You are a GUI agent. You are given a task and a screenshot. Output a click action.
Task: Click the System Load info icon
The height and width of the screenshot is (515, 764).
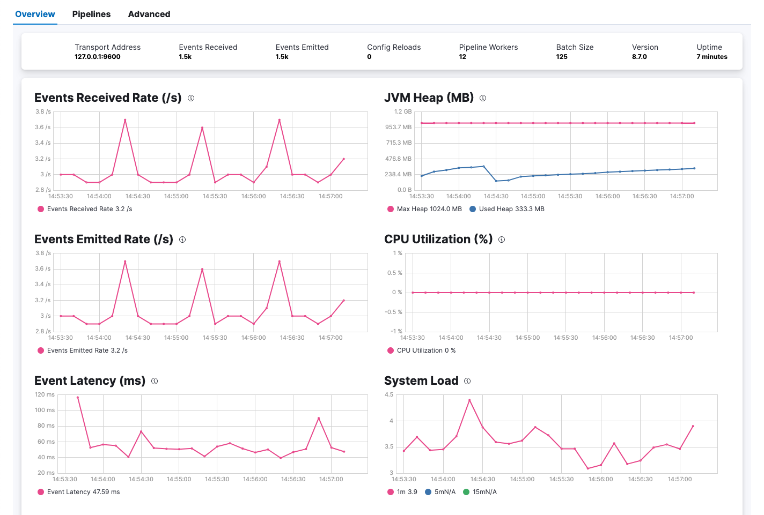(x=467, y=381)
